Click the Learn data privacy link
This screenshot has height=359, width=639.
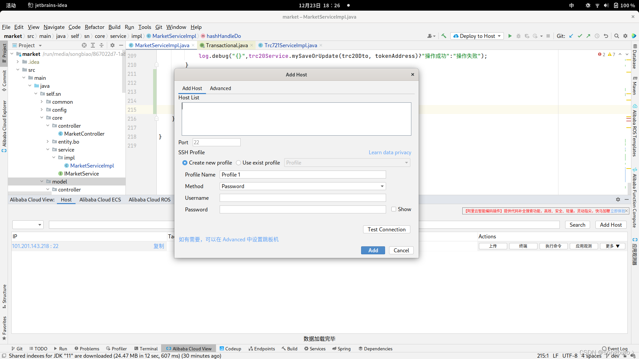[x=390, y=152]
